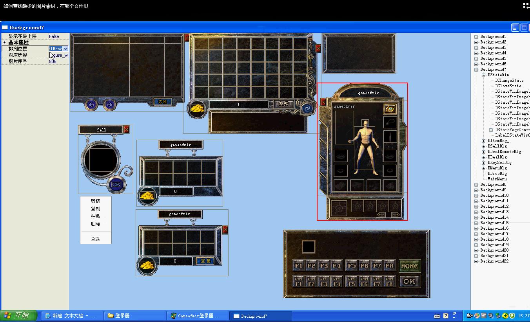Collapse the 基本属性 property group
Viewport: 530px width, 322px height.
click(x=5, y=42)
